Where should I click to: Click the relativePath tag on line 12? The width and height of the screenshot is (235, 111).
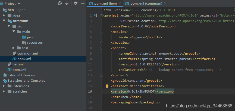pyautogui.click(x=133, y=70)
